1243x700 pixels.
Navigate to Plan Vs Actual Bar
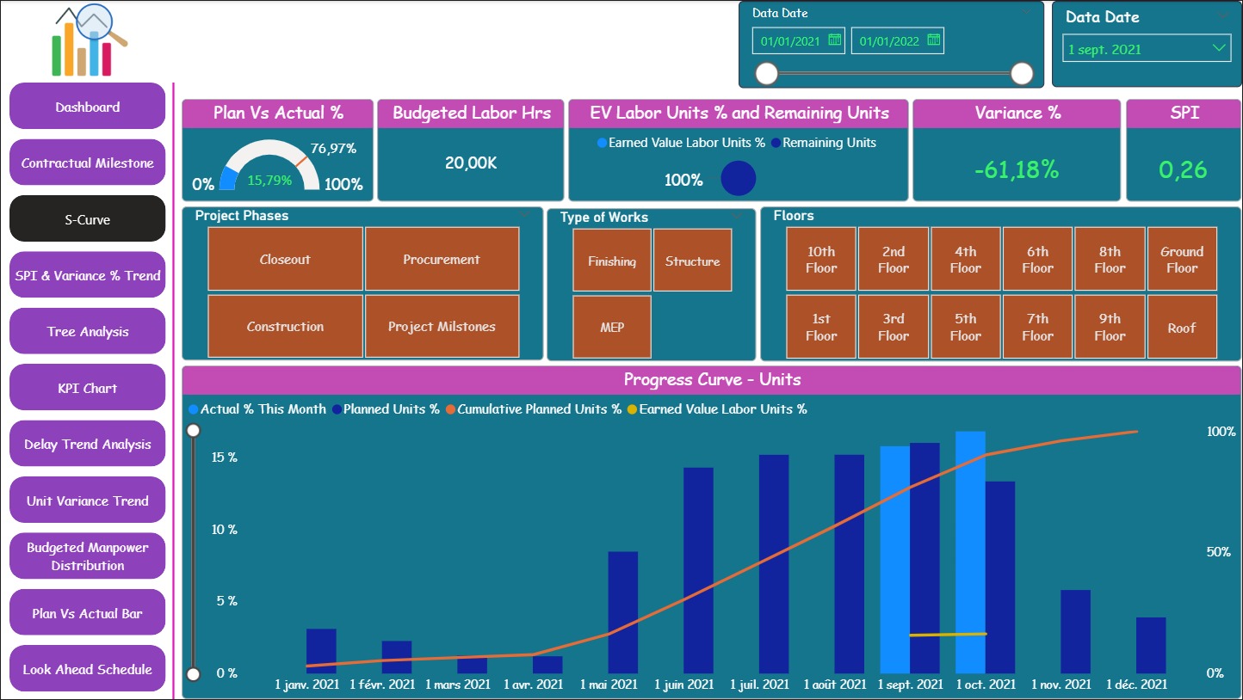pos(87,613)
